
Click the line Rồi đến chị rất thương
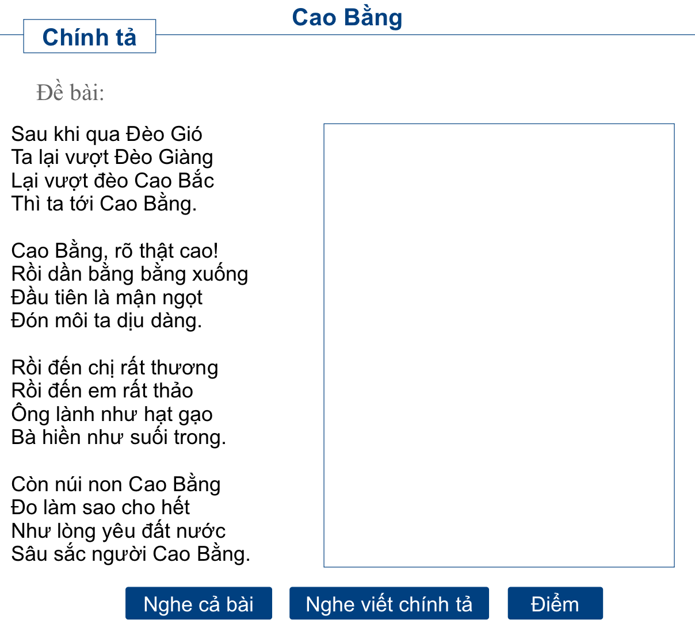[x=114, y=367]
